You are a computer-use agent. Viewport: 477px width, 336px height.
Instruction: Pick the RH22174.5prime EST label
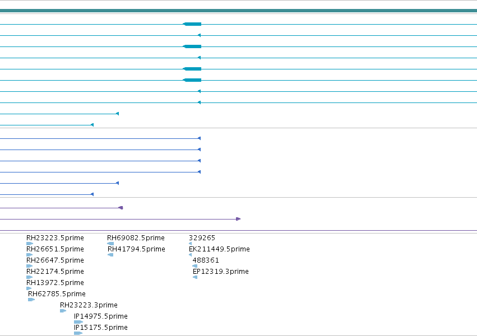pyautogui.click(x=55, y=272)
